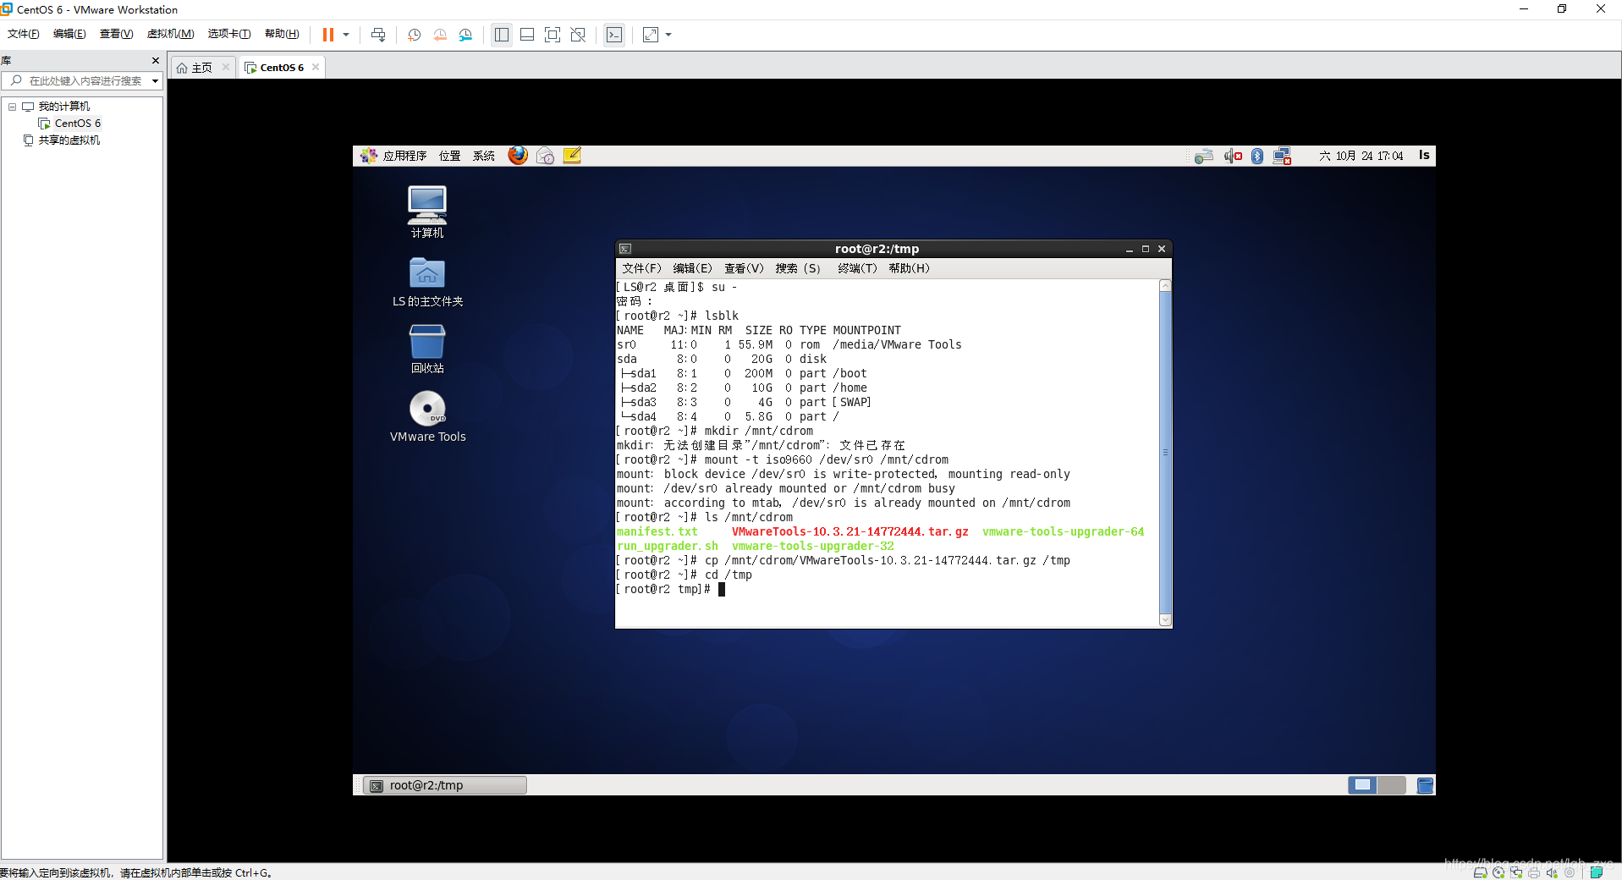Toggle the thumbnail bar view icon
Screen dimensions: 1622x880
click(527, 35)
